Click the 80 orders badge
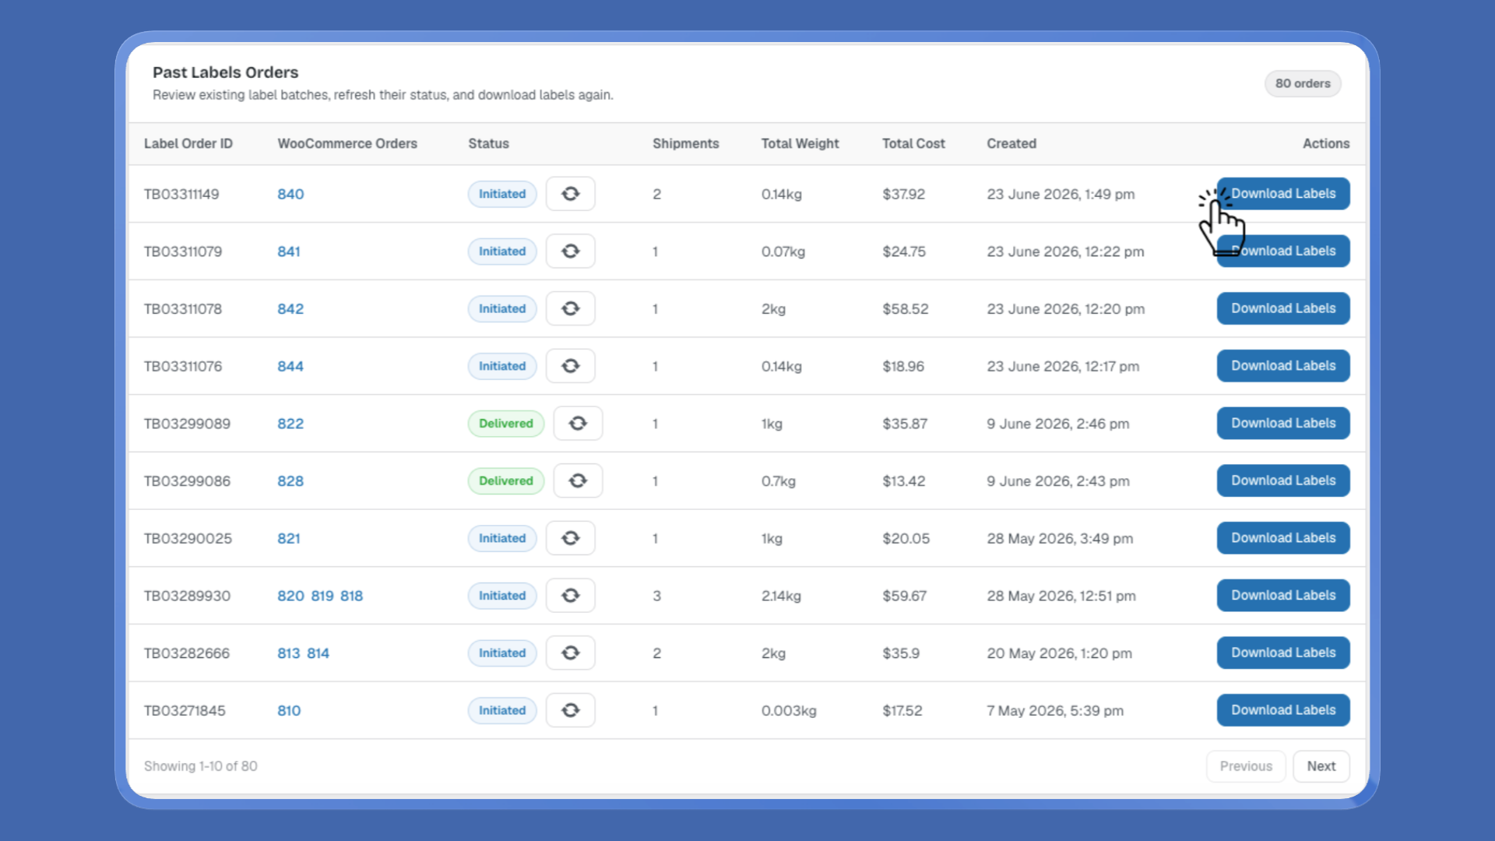This screenshot has width=1495, height=841. pos(1303,83)
